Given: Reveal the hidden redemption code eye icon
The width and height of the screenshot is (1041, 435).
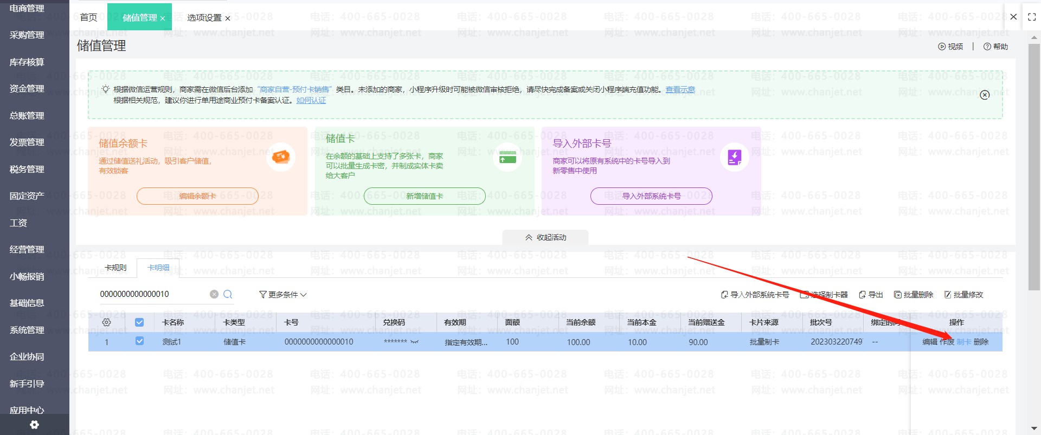Looking at the screenshot, I should point(415,342).
